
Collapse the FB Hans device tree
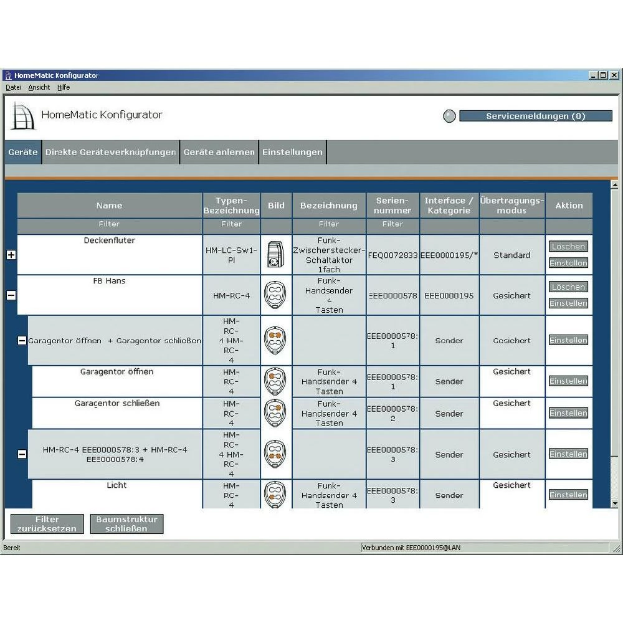tap(11, 295)
